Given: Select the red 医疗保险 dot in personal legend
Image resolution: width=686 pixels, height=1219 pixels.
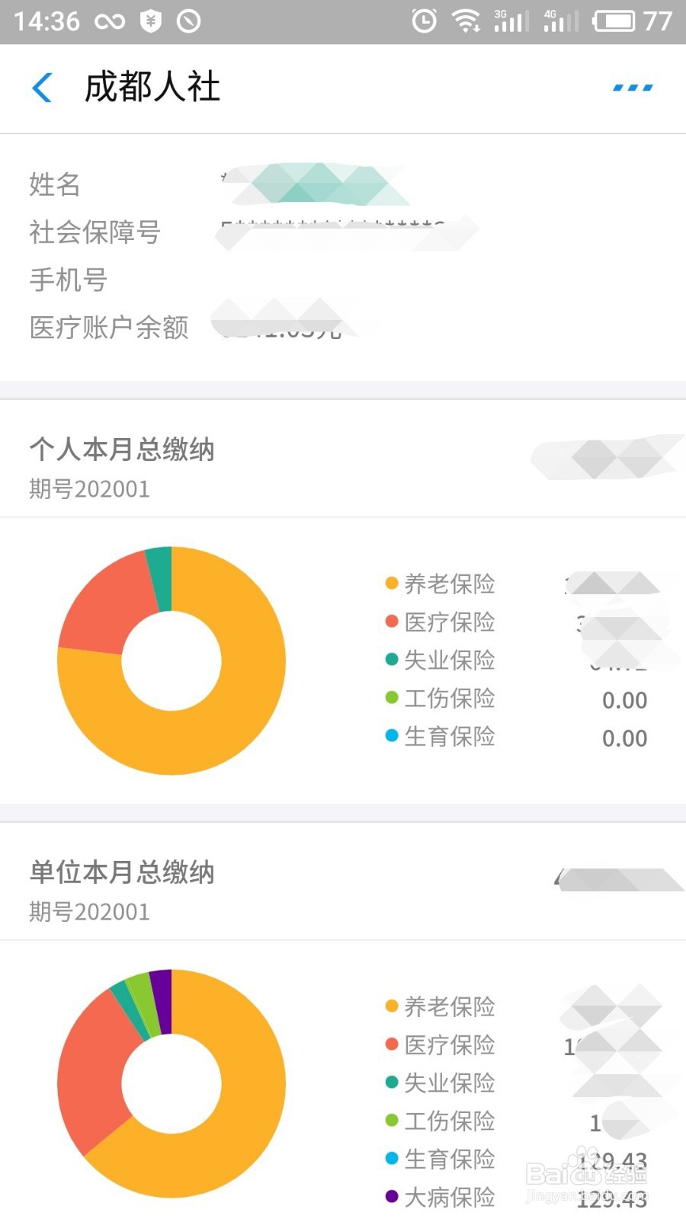Looking at the screenshot, I should [392, 622].
